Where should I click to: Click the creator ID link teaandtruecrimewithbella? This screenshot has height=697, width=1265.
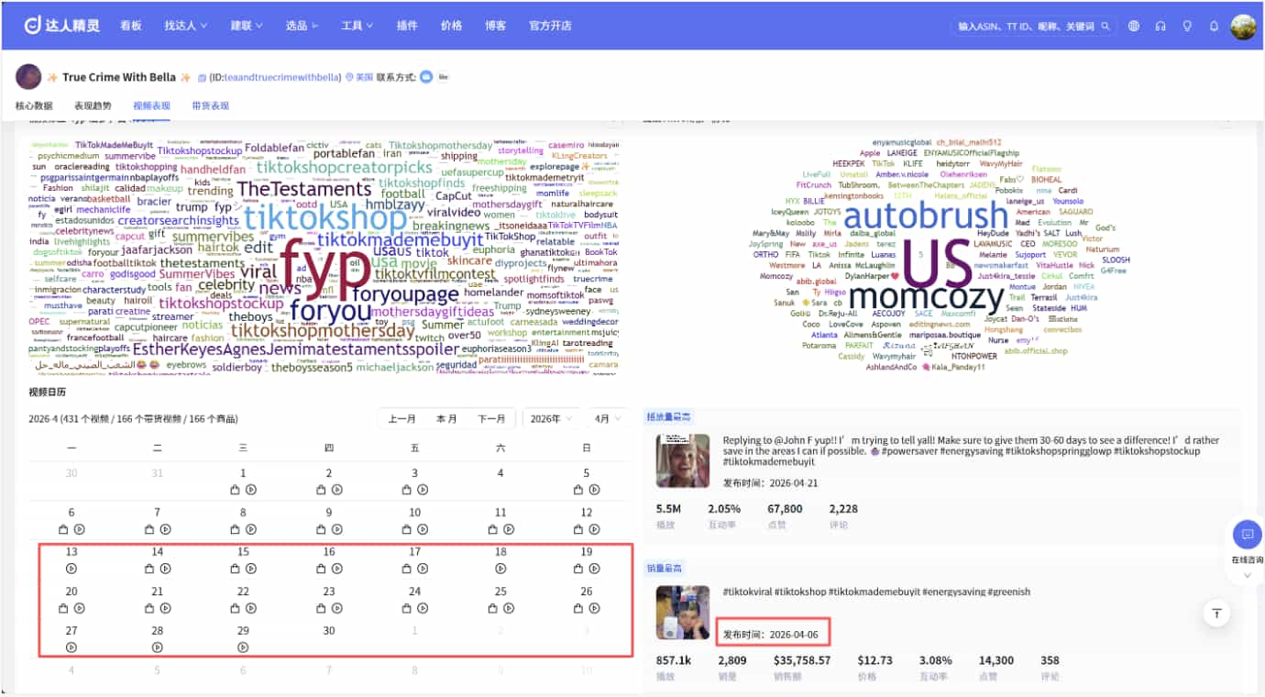pos(281,78)
